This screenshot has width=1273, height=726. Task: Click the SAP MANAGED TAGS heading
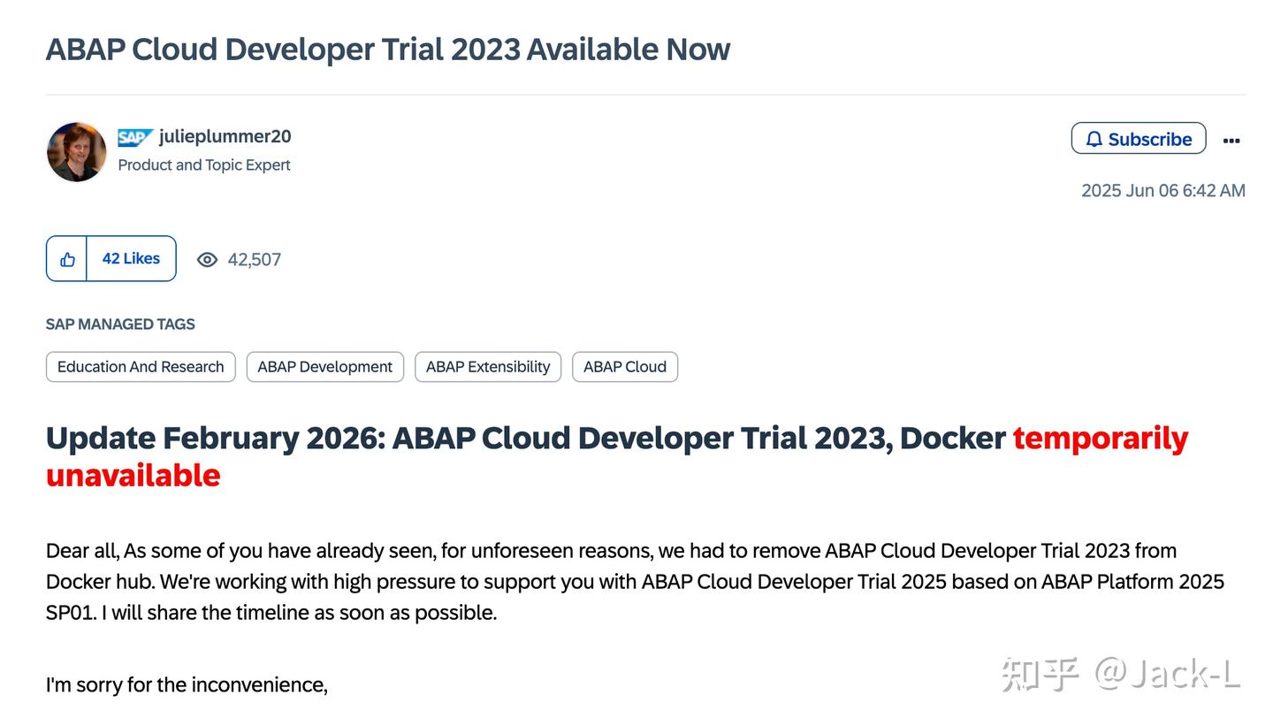pyautogui.click(x=120, y=325)
